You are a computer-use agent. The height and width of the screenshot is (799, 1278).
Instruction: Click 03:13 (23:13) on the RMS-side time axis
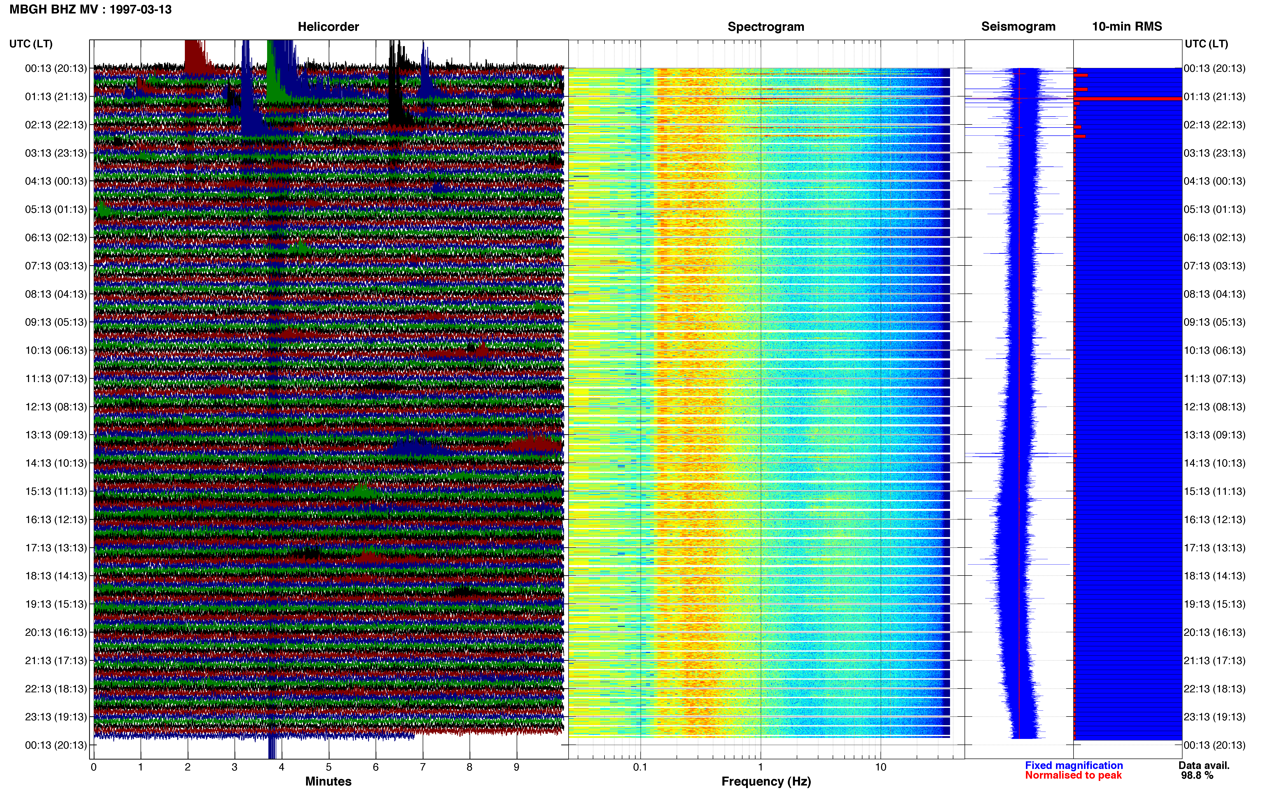click(1215, 153)
